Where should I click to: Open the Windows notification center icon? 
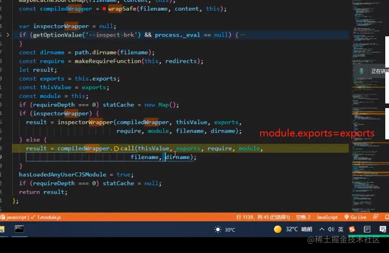pos(383,229)
